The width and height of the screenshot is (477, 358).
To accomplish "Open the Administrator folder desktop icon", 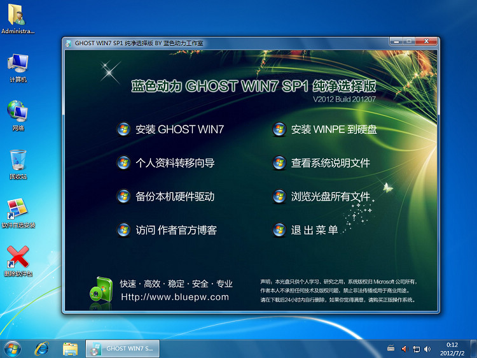I will tap(18, 17).
